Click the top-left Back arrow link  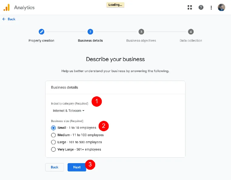[x=9, y=19]
